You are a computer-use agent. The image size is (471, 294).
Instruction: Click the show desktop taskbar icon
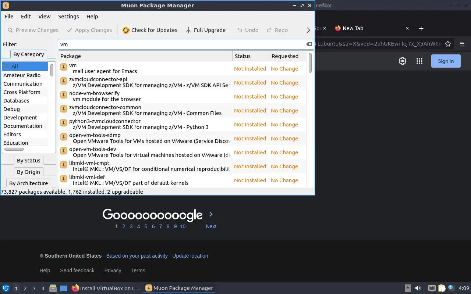64,288
